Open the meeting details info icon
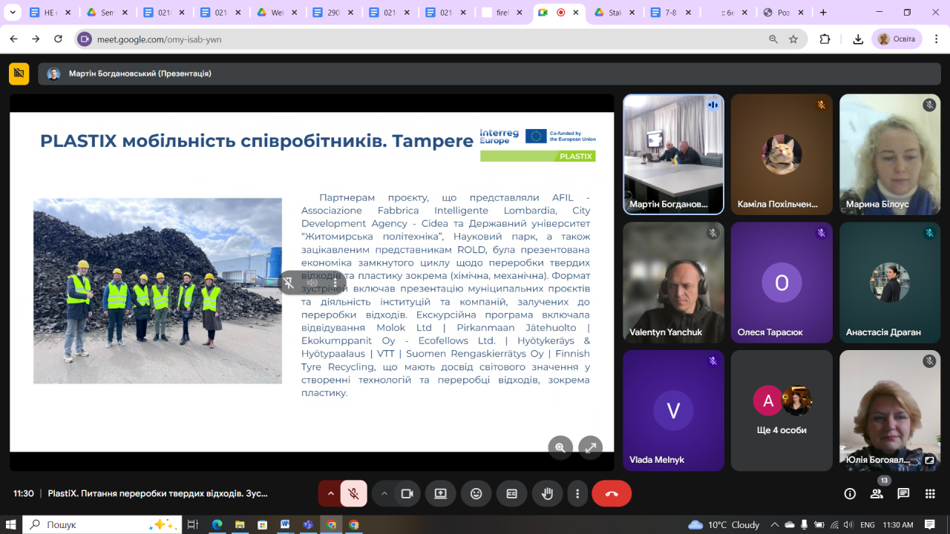Viewport: 950px width, 534px height. pyautogui.click(x=850, y=494)
